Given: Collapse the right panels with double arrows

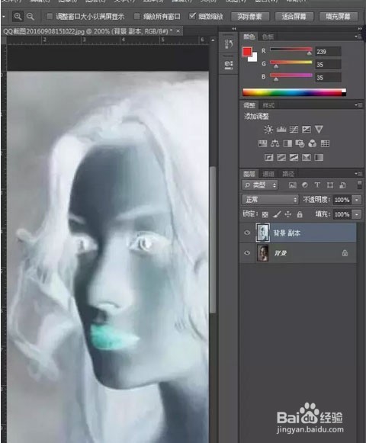Looking at the screenshot, I should tap(359, 28).
